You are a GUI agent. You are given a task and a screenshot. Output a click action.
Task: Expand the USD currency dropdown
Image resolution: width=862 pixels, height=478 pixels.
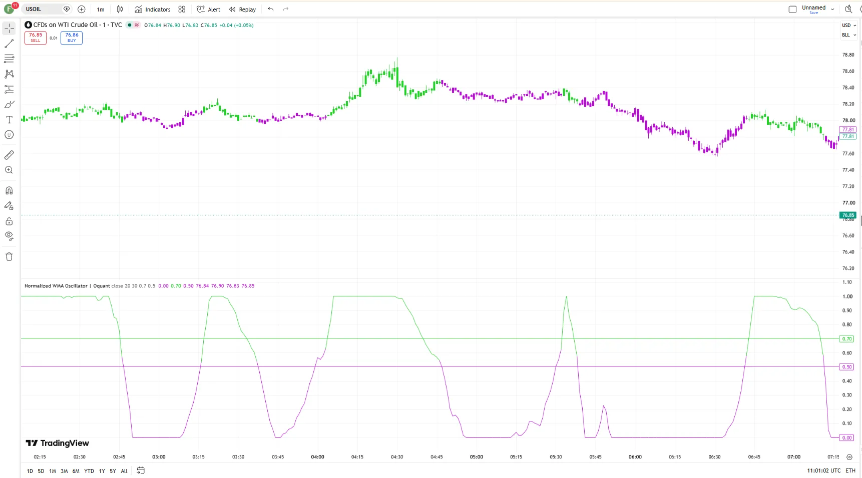coord(849,25)
